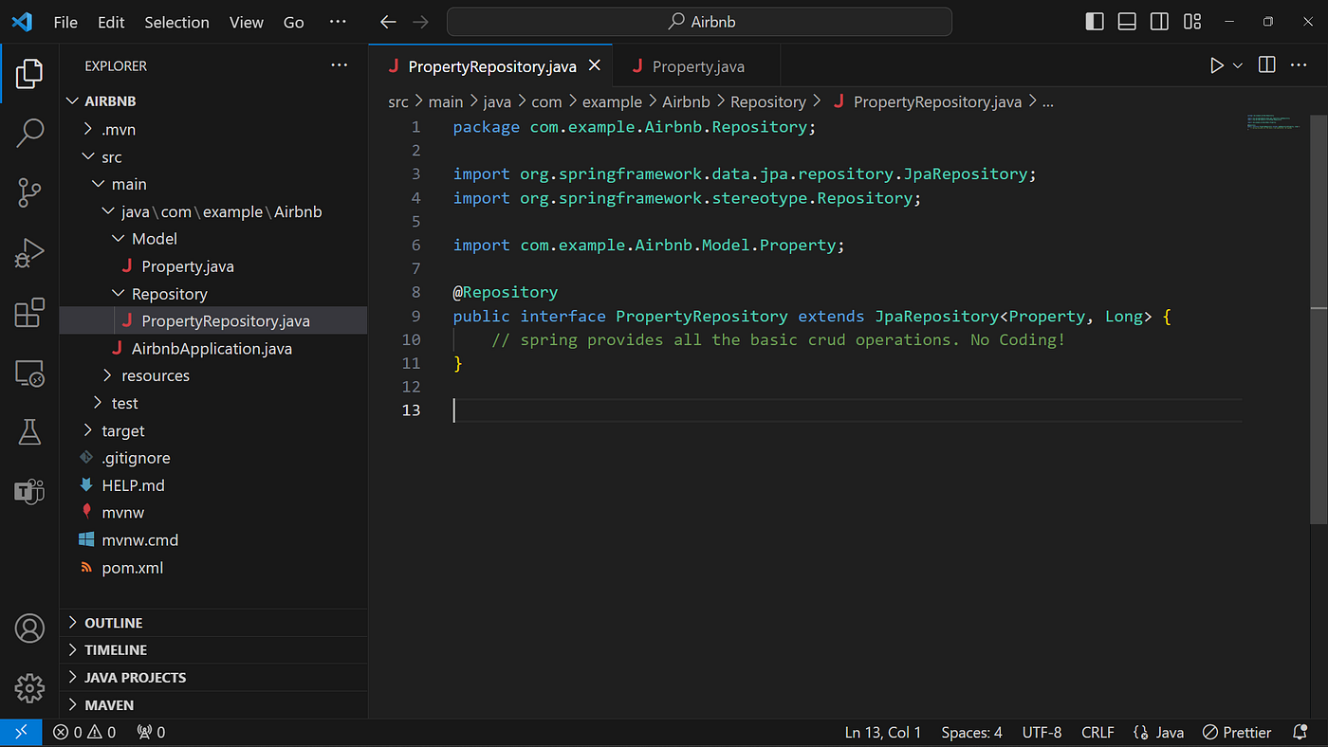Open the Search view in activity bar
This screenshot has width=1328, height=747.
[29, 134]
